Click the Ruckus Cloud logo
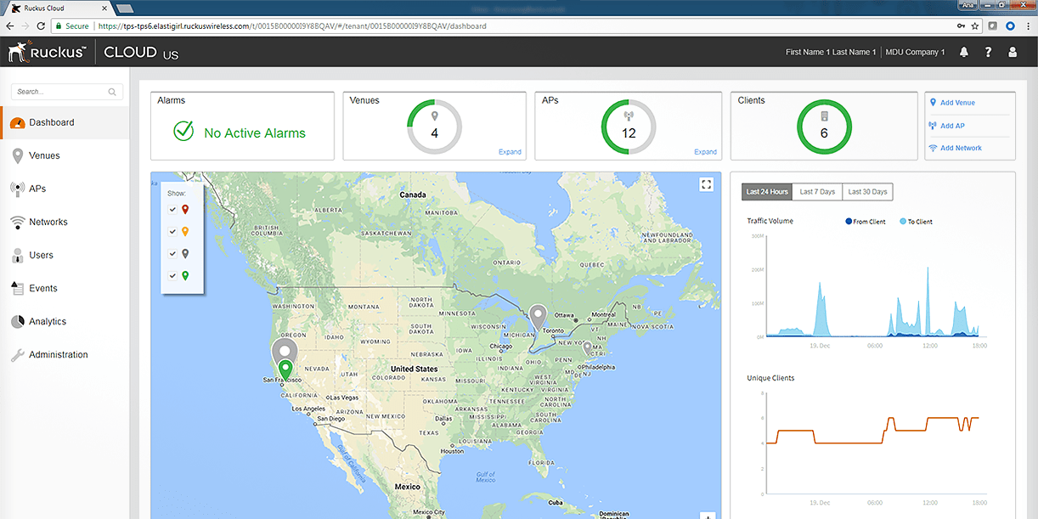The image size is (1038, 519). pos(93,52)
